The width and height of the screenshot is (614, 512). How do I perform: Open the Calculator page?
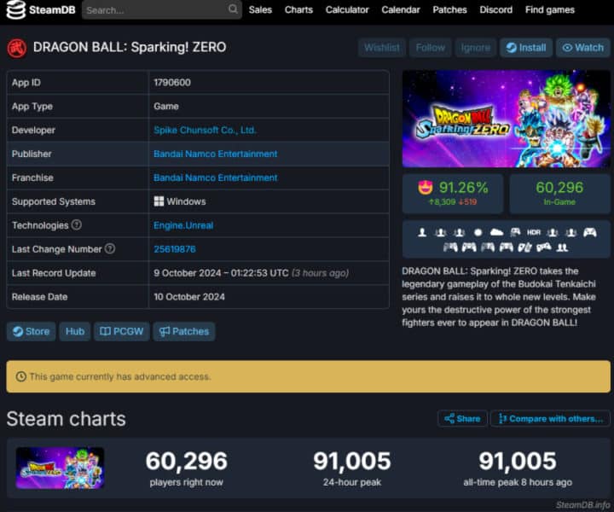pos(347,9)
